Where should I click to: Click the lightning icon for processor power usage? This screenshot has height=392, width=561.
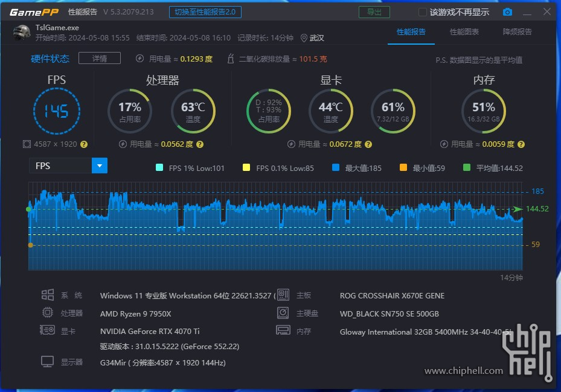pos(123,144)
